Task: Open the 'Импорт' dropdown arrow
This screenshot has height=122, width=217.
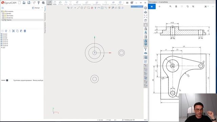Action: click(42, 8)
